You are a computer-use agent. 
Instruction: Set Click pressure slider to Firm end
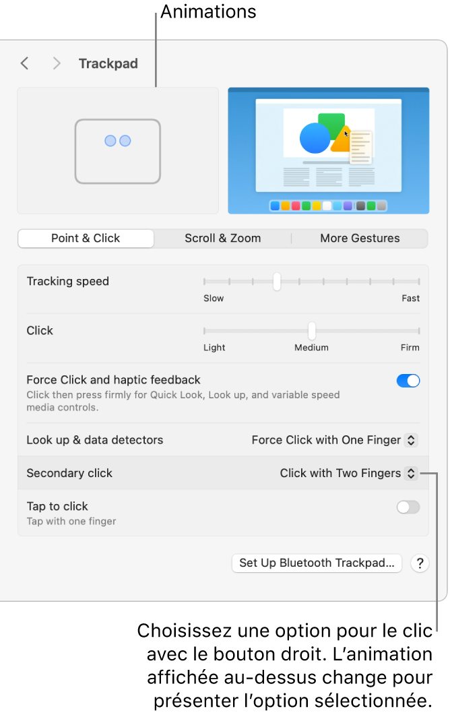click(x=419, y=331)
